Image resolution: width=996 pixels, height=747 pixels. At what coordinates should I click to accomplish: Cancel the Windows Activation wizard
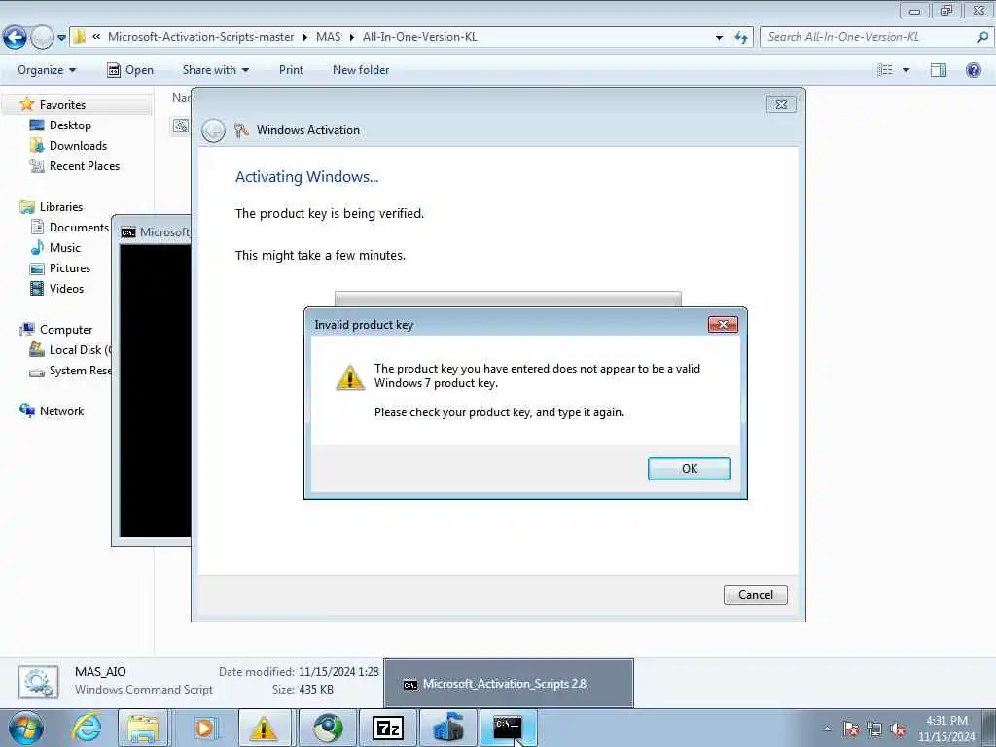pos(755,594)
